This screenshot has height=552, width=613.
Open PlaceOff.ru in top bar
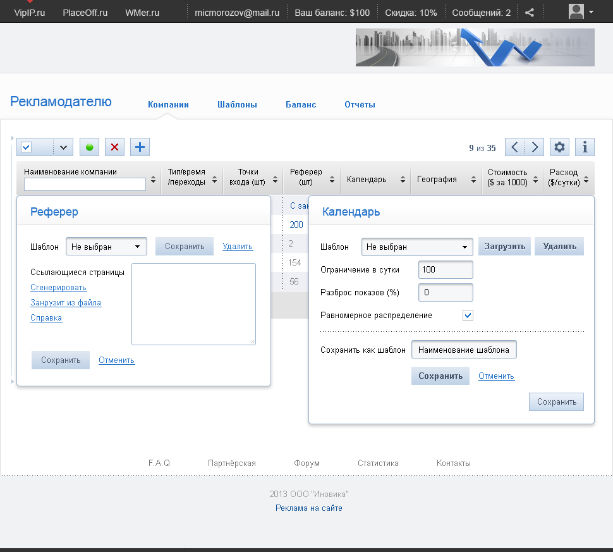(x=85, y=13)
